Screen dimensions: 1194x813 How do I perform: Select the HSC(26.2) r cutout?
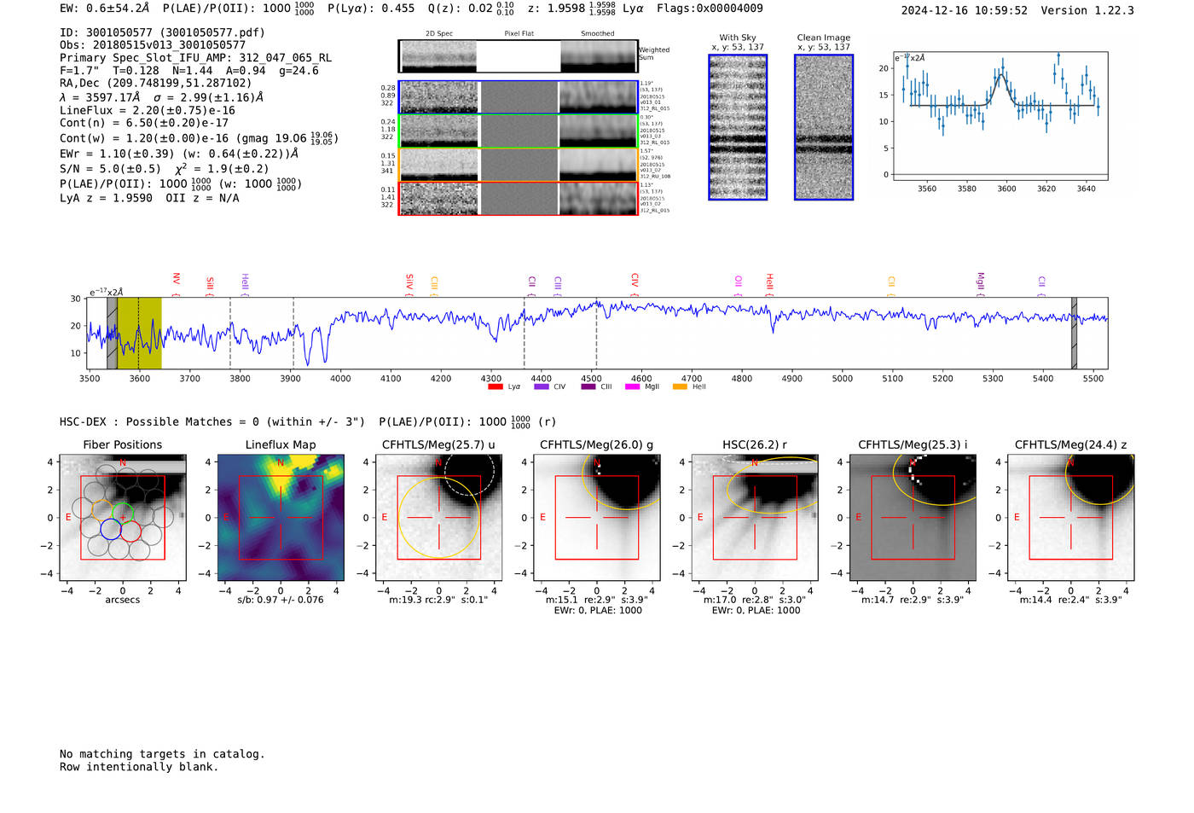coord(755,517)
